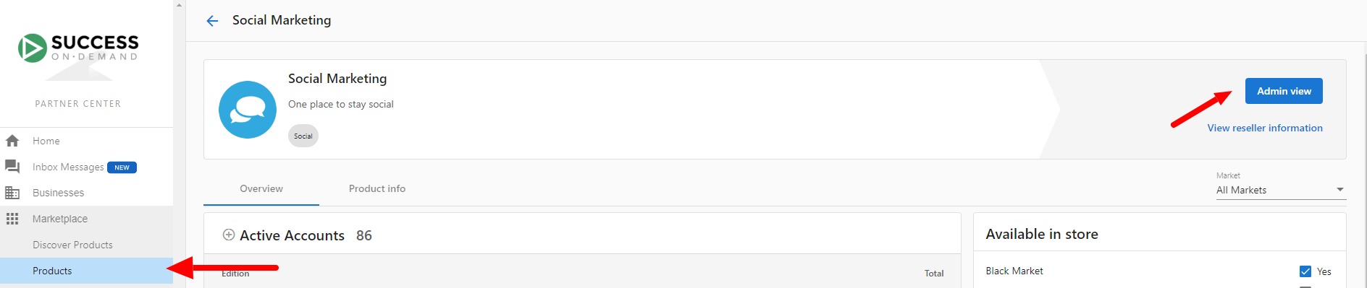The image size is (1367, 288).
Task: Click the Admin view button
Action: coord(1284,91)
